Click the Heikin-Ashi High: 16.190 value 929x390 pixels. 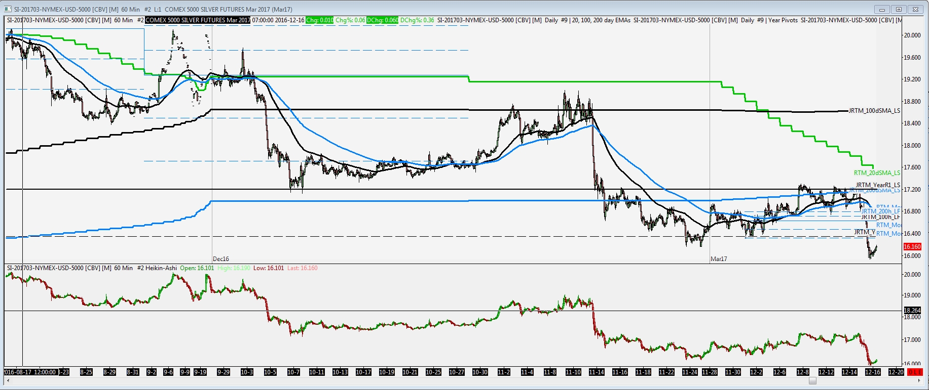pyautogui.click(x=234, y=268)
